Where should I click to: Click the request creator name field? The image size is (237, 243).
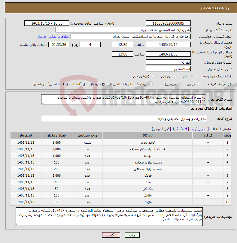[x=131, y=37]
